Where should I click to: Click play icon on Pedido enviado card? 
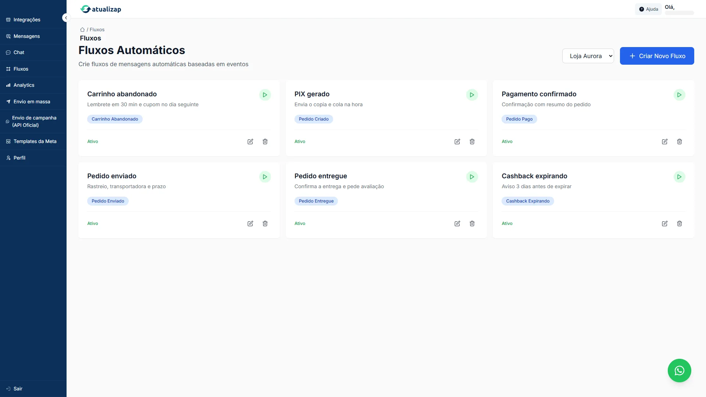click(x=265, y=177)
